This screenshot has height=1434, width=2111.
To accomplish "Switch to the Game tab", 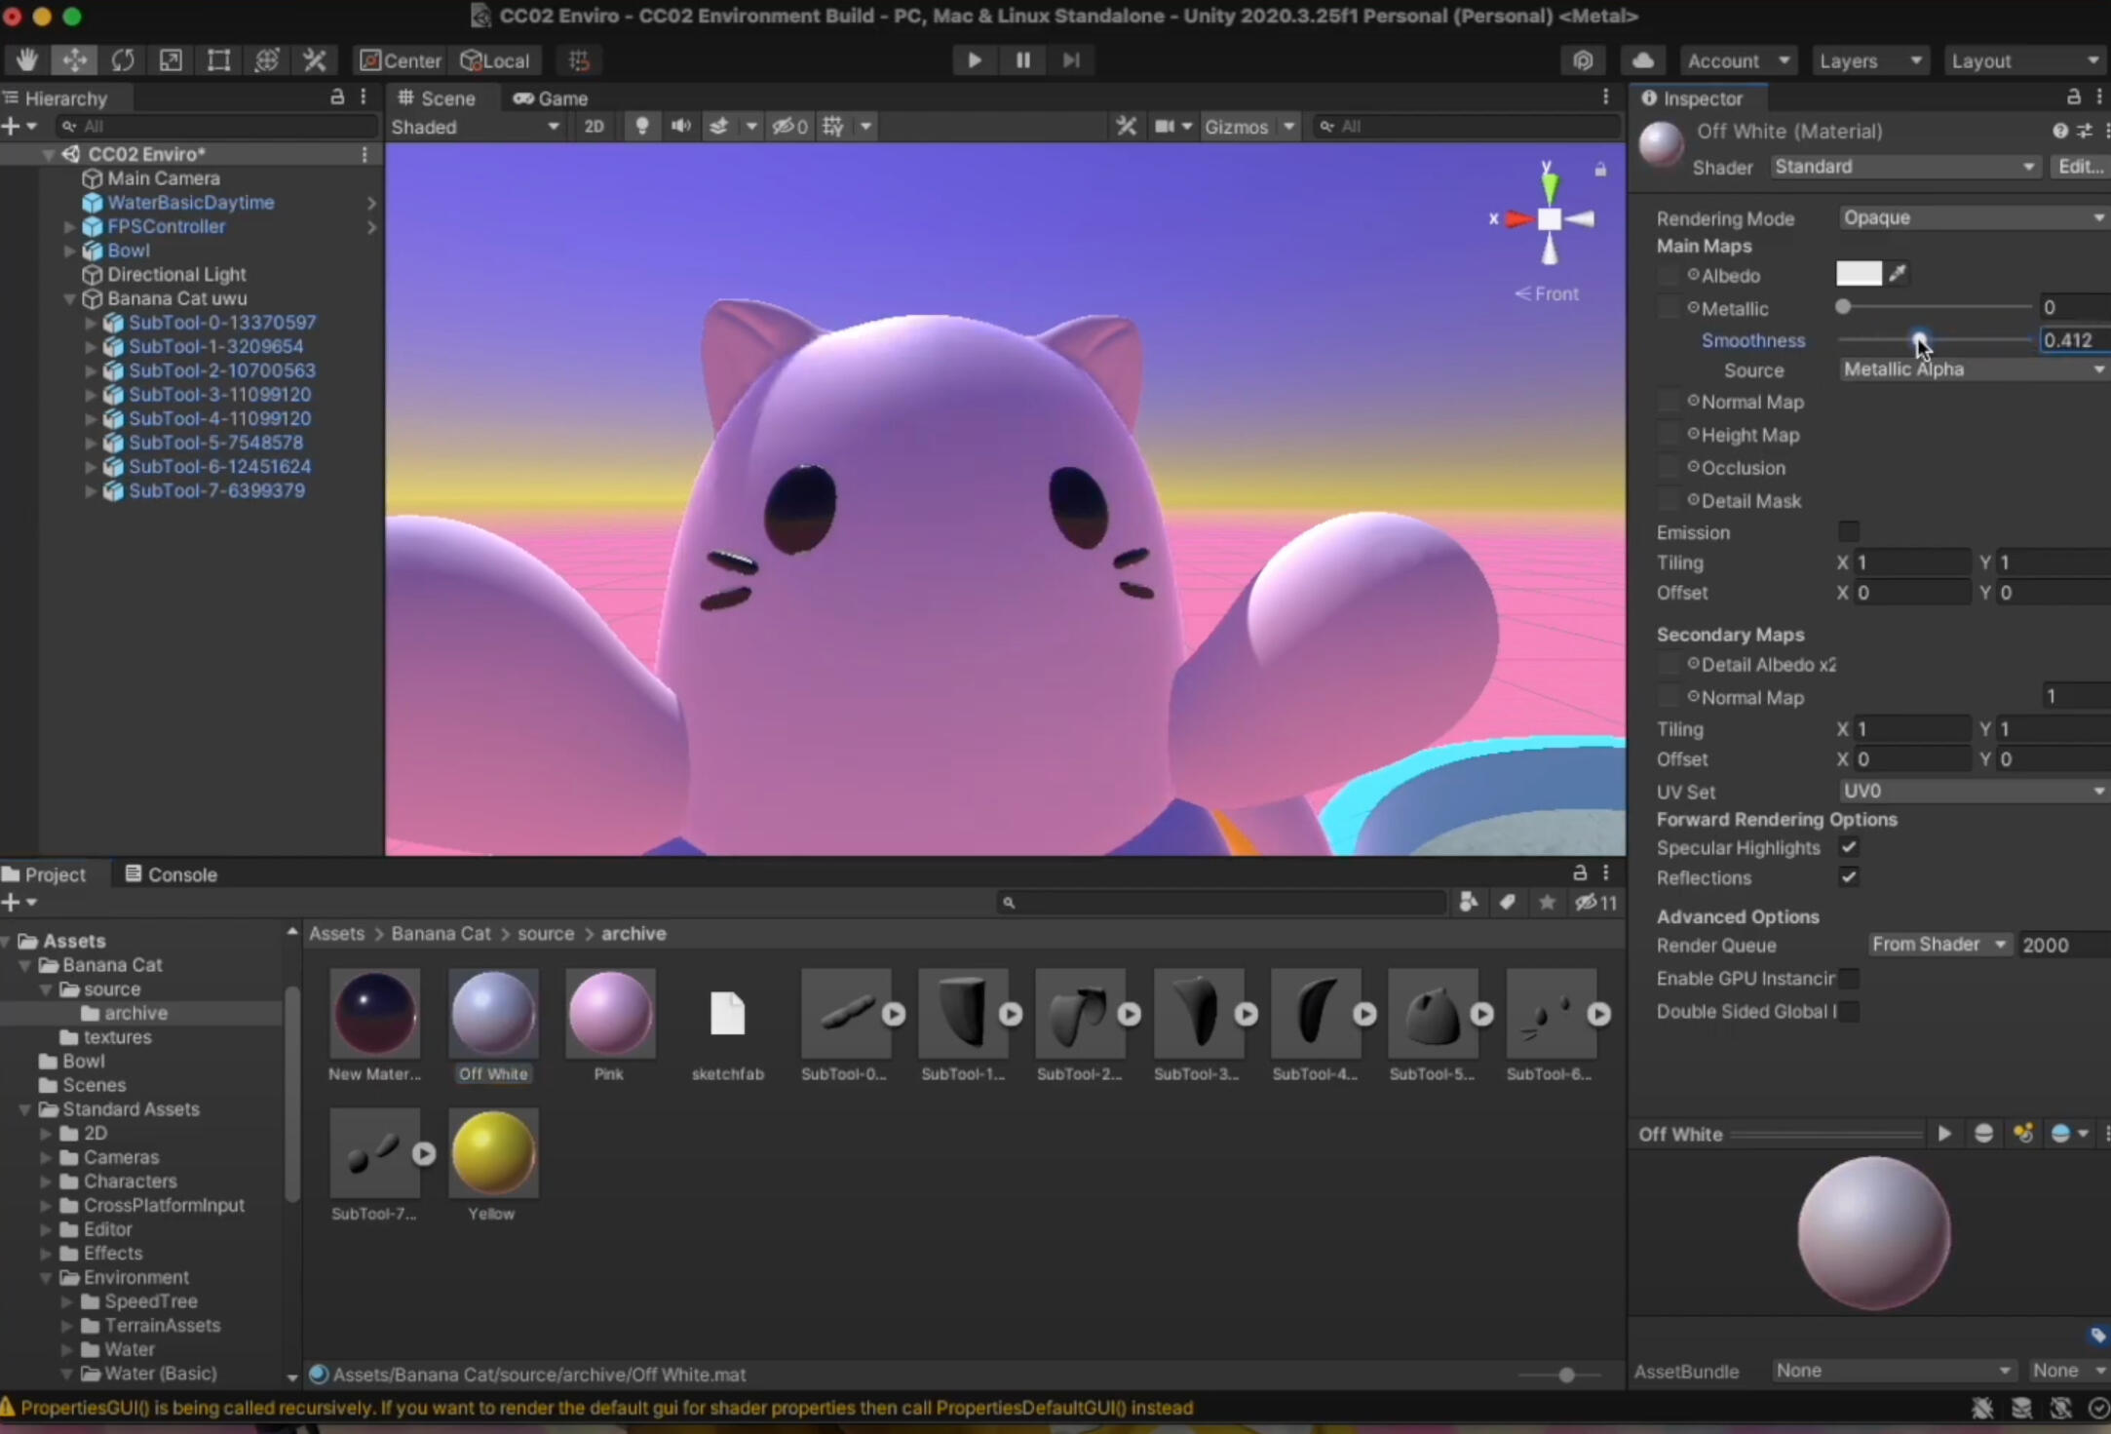I will click(552, 98).
